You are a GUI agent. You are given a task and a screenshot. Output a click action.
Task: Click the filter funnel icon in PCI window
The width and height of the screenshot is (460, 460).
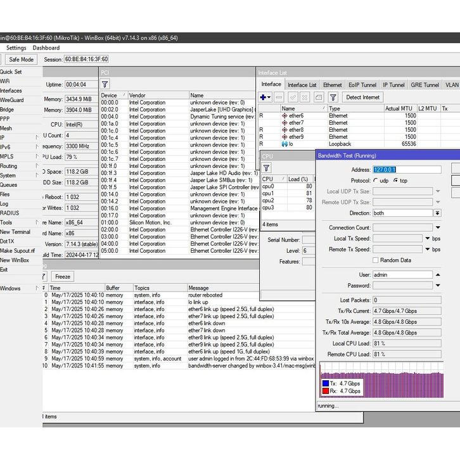(x=105, y=84)
